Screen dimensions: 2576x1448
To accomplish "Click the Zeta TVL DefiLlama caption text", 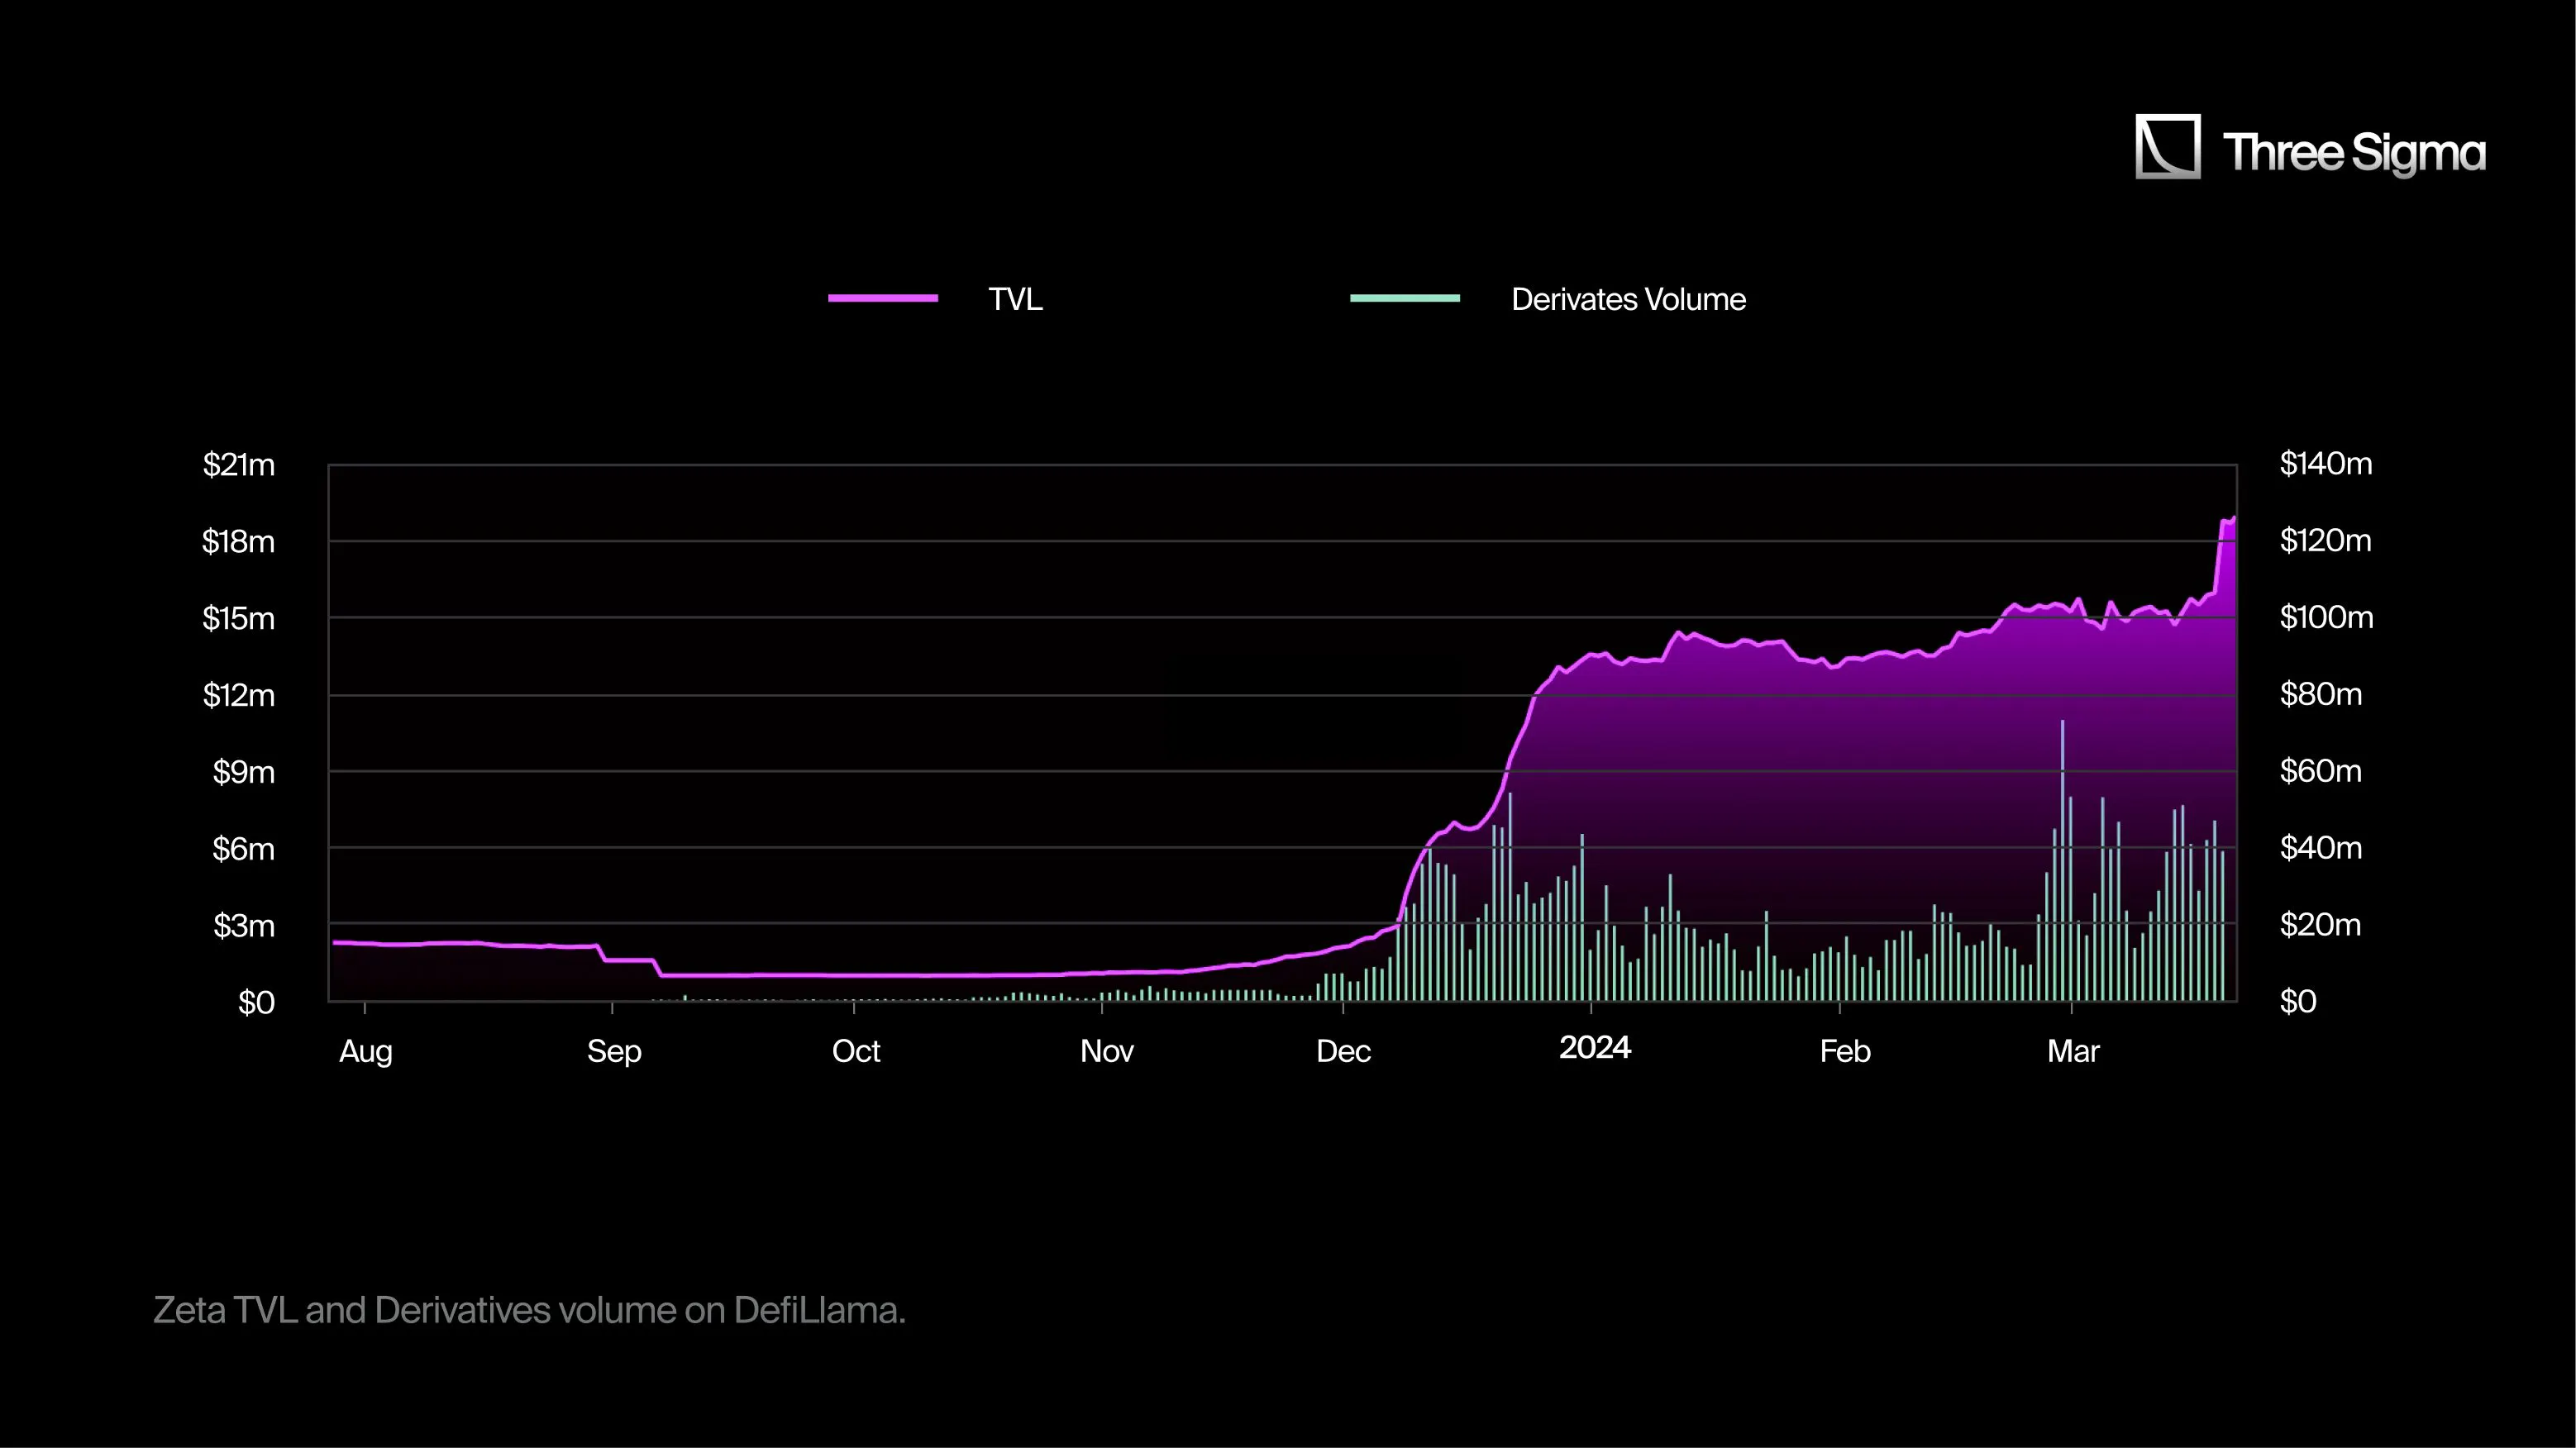I will click(529, 1310).
